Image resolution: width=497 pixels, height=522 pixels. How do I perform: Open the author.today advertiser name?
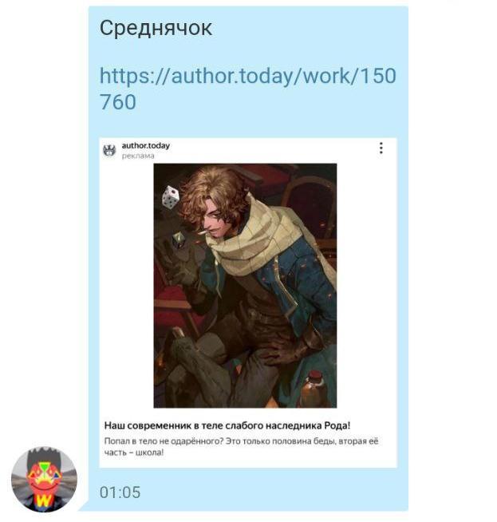tap(146, 145)
